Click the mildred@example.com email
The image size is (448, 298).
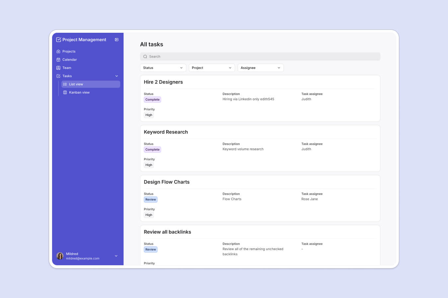pos(83,259)
